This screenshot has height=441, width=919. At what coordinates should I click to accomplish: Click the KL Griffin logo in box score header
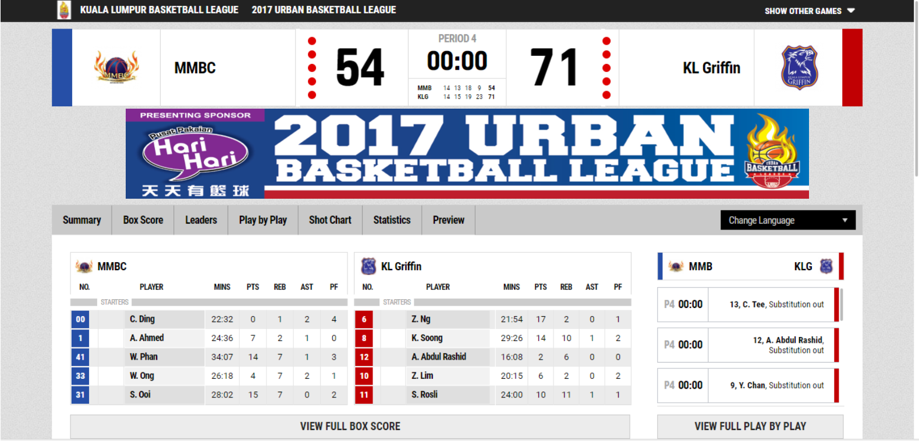(x=368, y=266)
